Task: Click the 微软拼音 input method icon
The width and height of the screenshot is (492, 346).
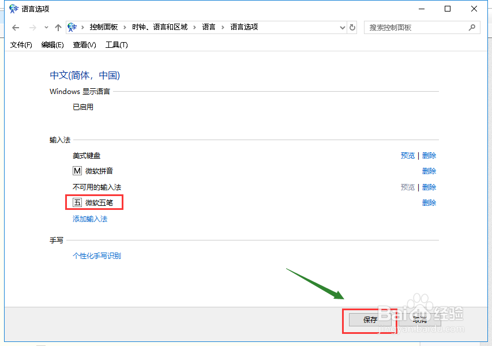Action: tap(77, 171)
